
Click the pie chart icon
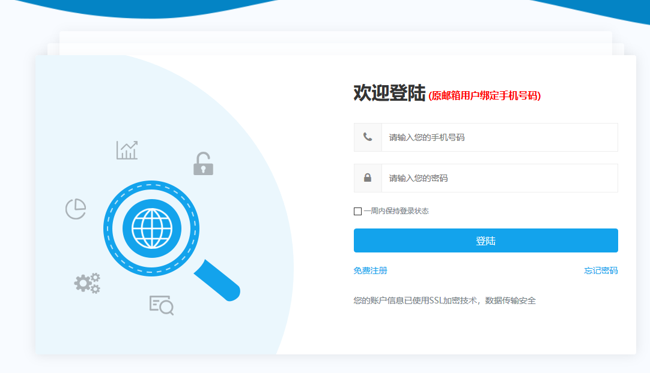point(76,209)
